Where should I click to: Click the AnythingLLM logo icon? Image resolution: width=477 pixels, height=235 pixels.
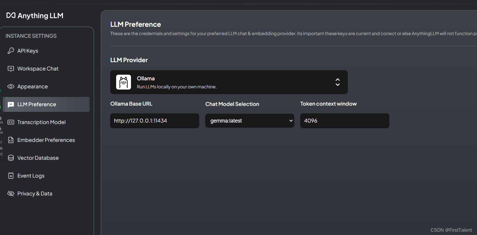pos(11,15)
